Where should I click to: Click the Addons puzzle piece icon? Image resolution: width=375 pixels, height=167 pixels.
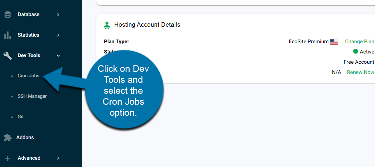pyautogui.click(x=7, y=138)
